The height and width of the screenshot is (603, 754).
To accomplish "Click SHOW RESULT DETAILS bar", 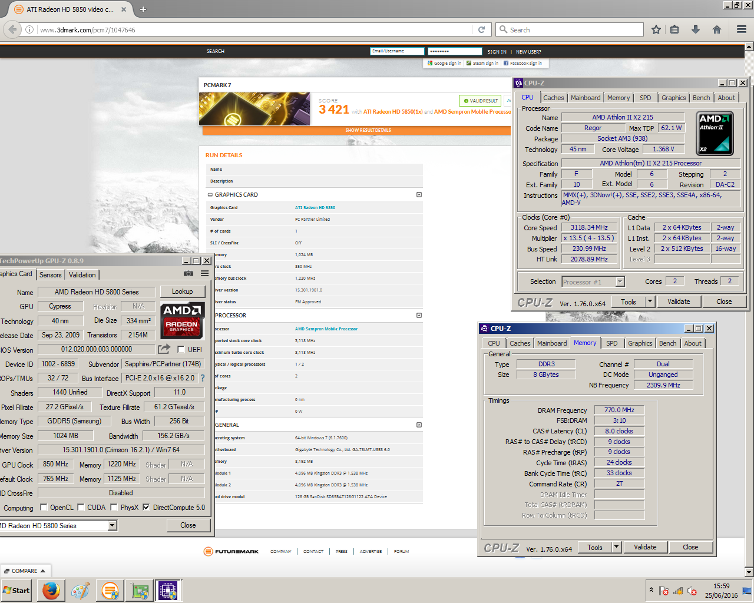I will pos(356,130).
